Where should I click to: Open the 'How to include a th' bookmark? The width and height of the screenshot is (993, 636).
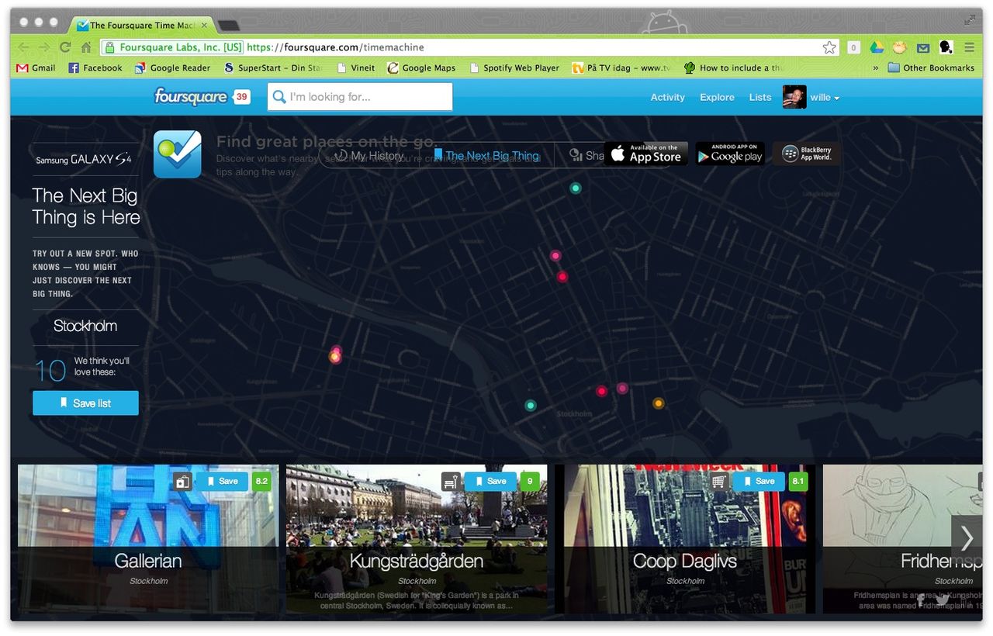tap(734, 68)
